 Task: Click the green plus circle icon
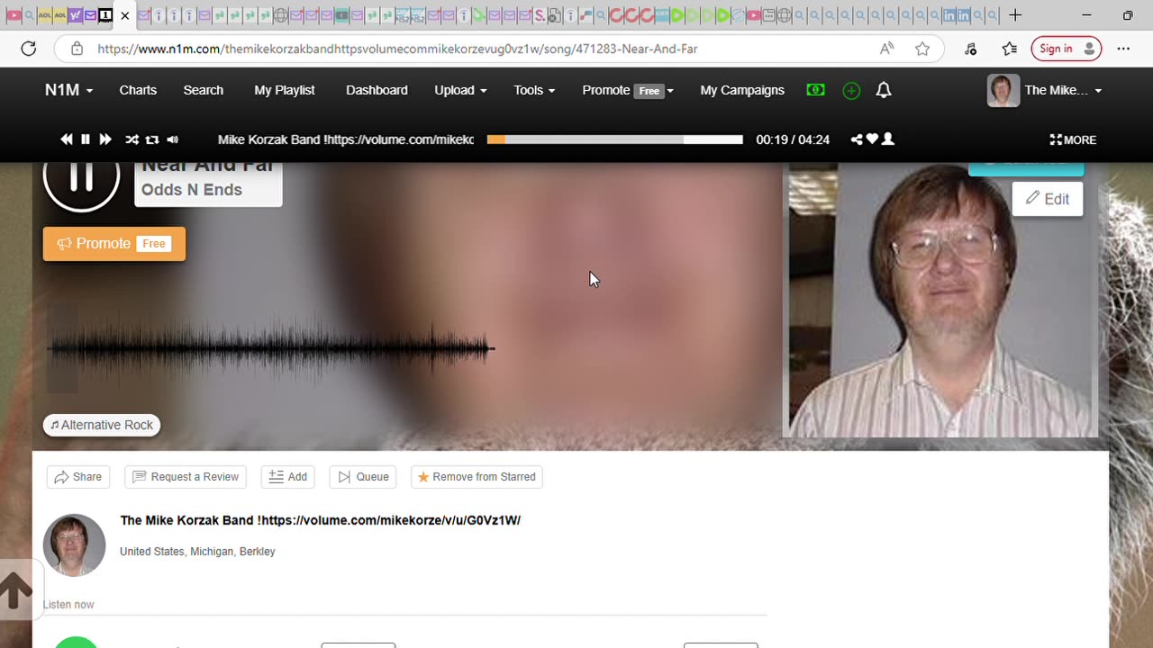click(x=851, y=91)
